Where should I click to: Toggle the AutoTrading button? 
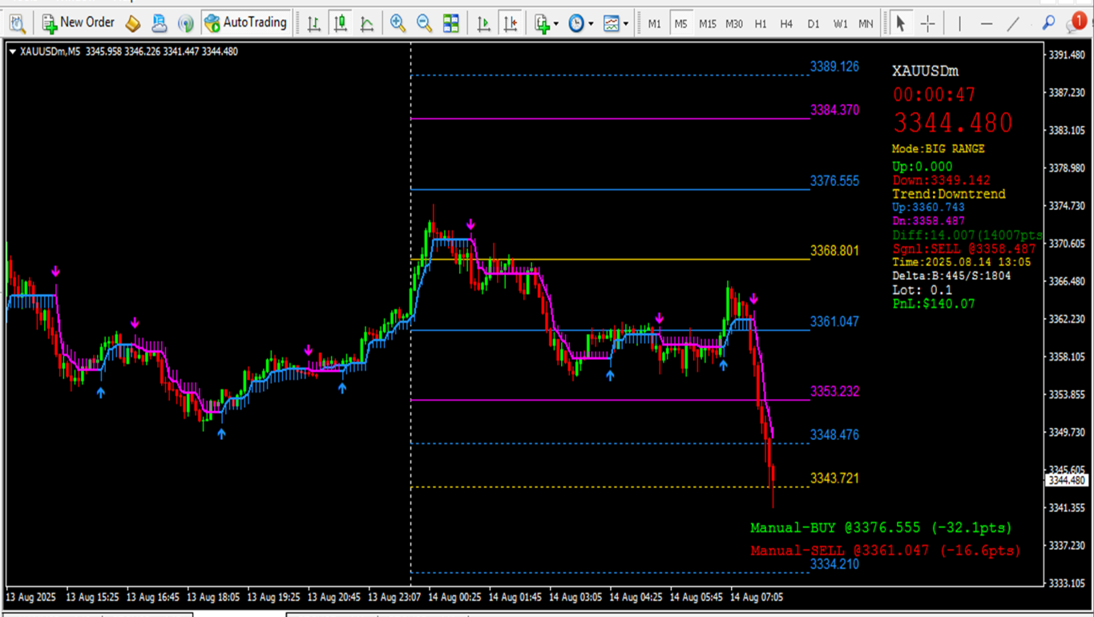coord(246,23)
